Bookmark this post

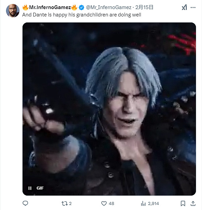(x=183, y=203)
